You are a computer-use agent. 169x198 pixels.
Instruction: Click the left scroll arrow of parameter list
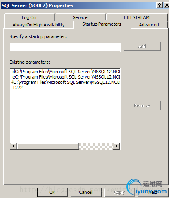[14, 146]
